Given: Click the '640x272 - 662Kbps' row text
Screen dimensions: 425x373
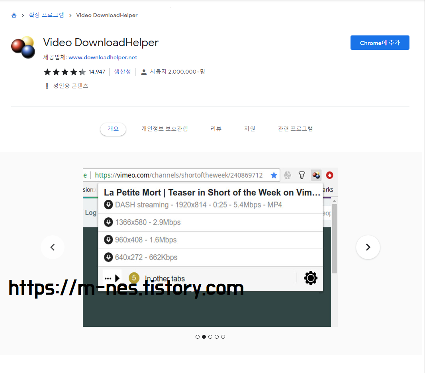Looking at the screenshot, I should tap(146, 257).
